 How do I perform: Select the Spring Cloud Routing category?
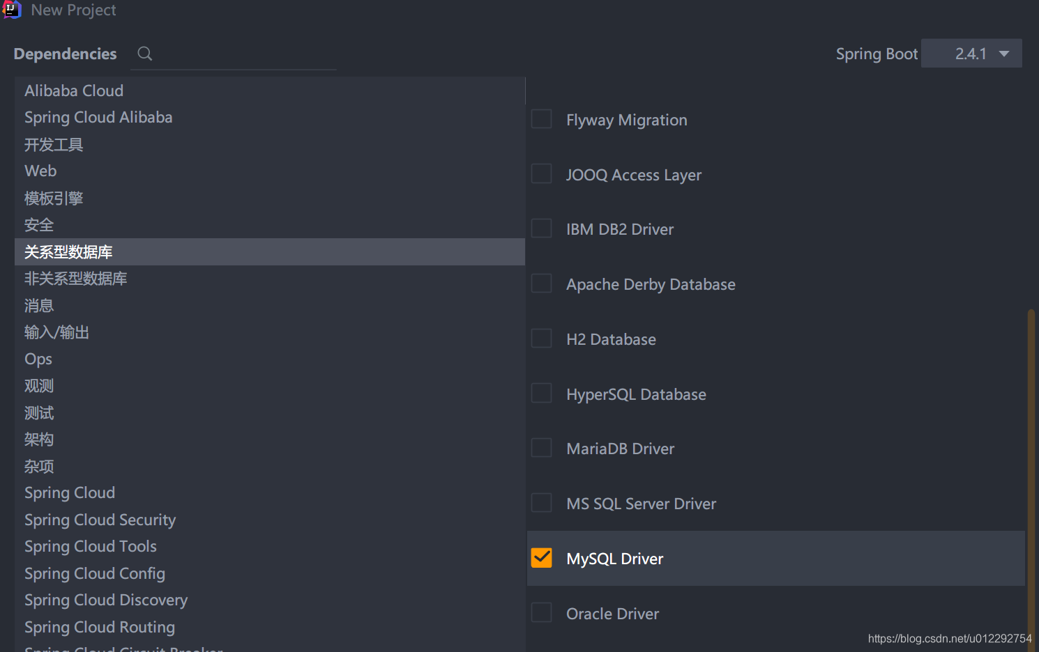(x=270, y=627)
